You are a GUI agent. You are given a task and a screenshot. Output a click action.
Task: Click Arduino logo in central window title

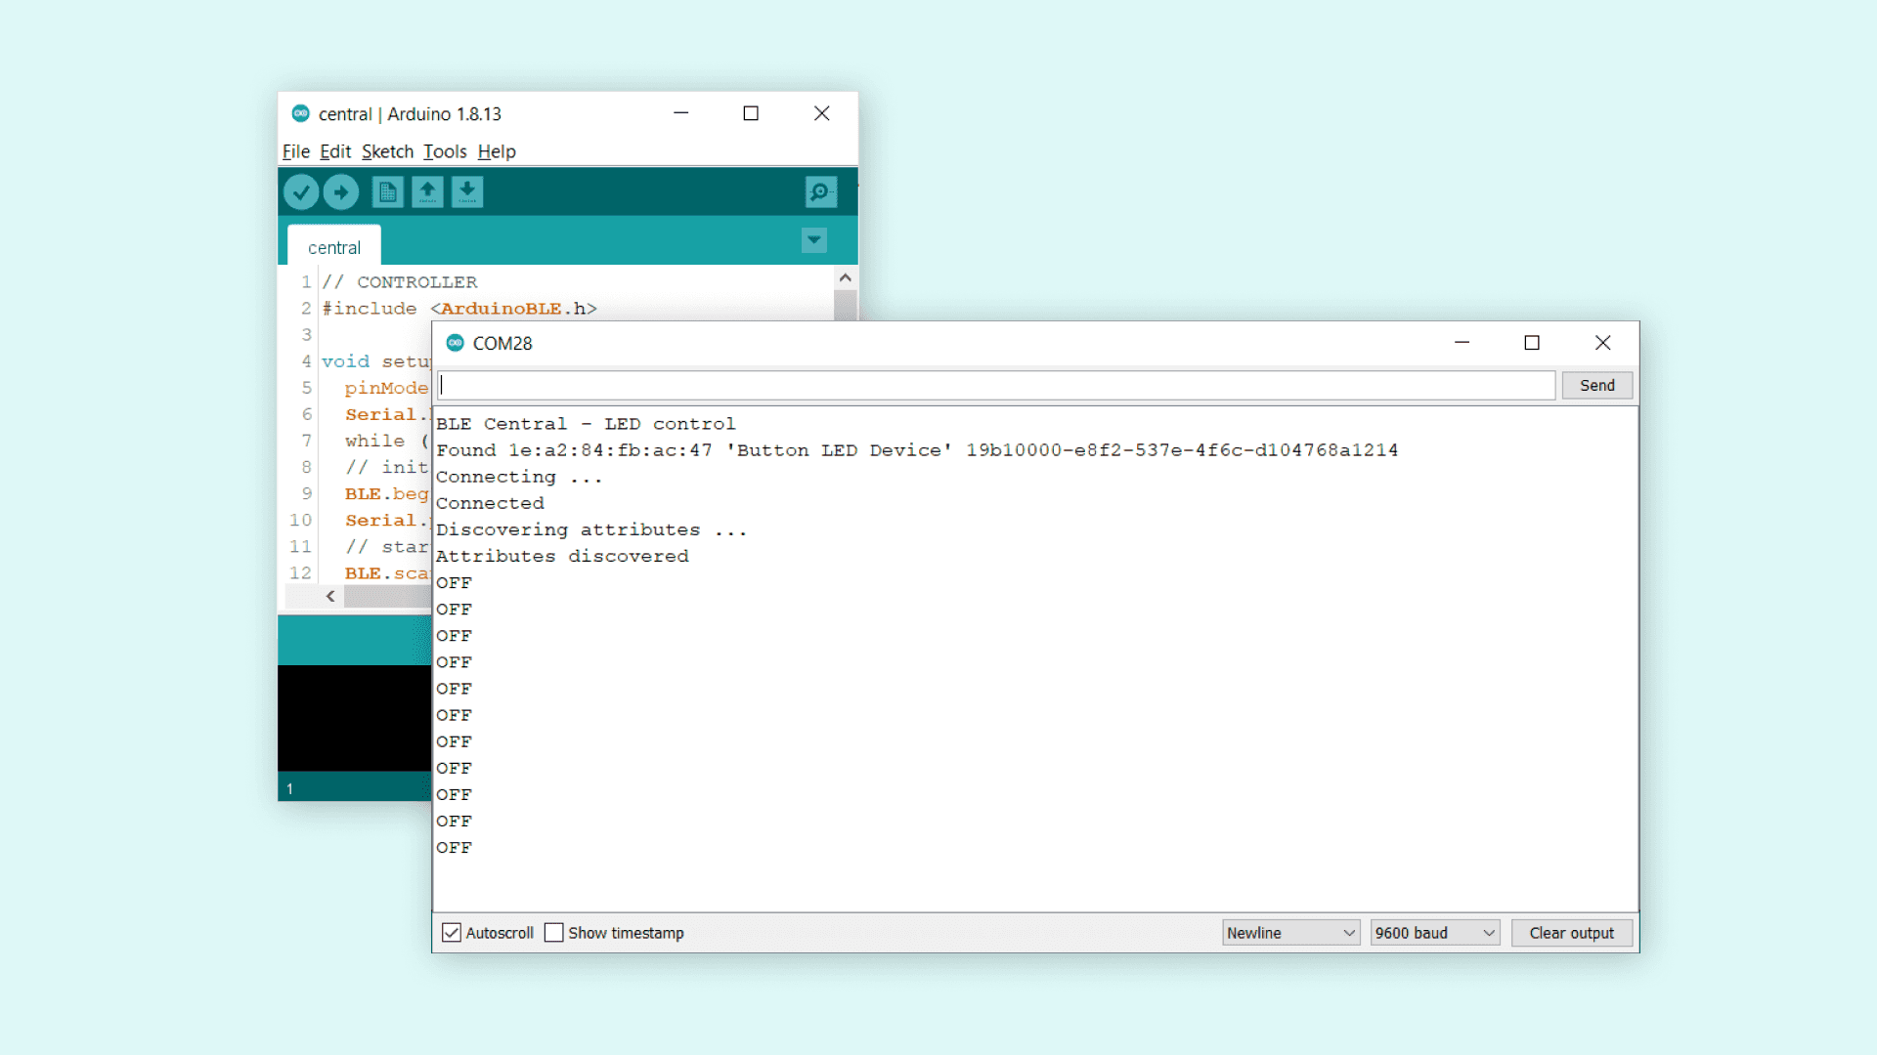point(301,113)
